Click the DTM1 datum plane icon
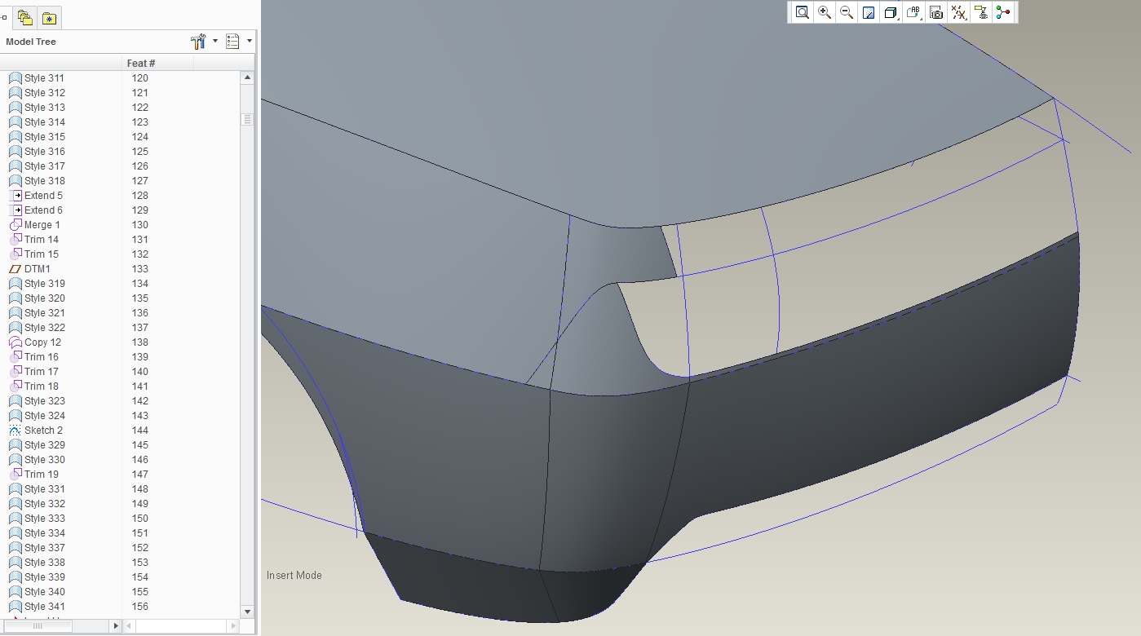Image resolution: width=1141 pixels, height=636 pixels. (x=15, y=269)
